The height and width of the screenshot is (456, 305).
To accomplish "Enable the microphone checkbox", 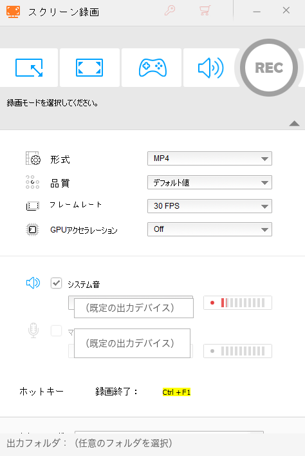I will pos(56,330).
